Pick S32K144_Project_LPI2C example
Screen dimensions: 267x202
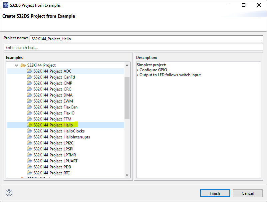click(54, 143)
